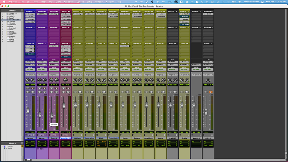Open DeEsser insert on VocalMn.05
The width and height of the screenshot is (288, 162).
tap(66, 14)
